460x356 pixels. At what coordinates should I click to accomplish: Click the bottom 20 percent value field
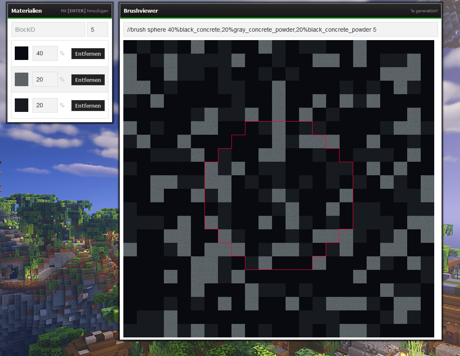(45, 105)
